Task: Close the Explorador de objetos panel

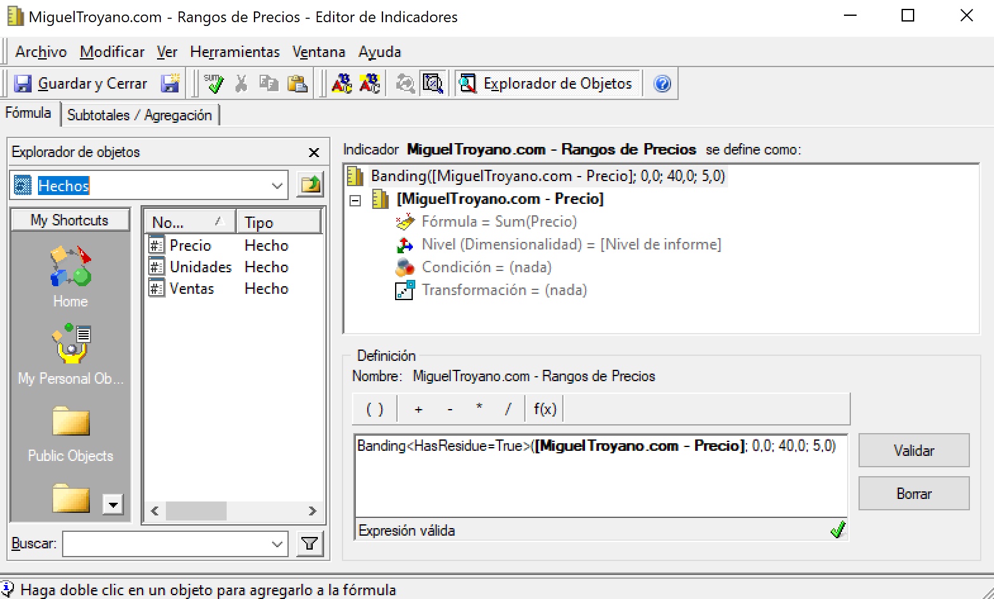Action: 313,153
